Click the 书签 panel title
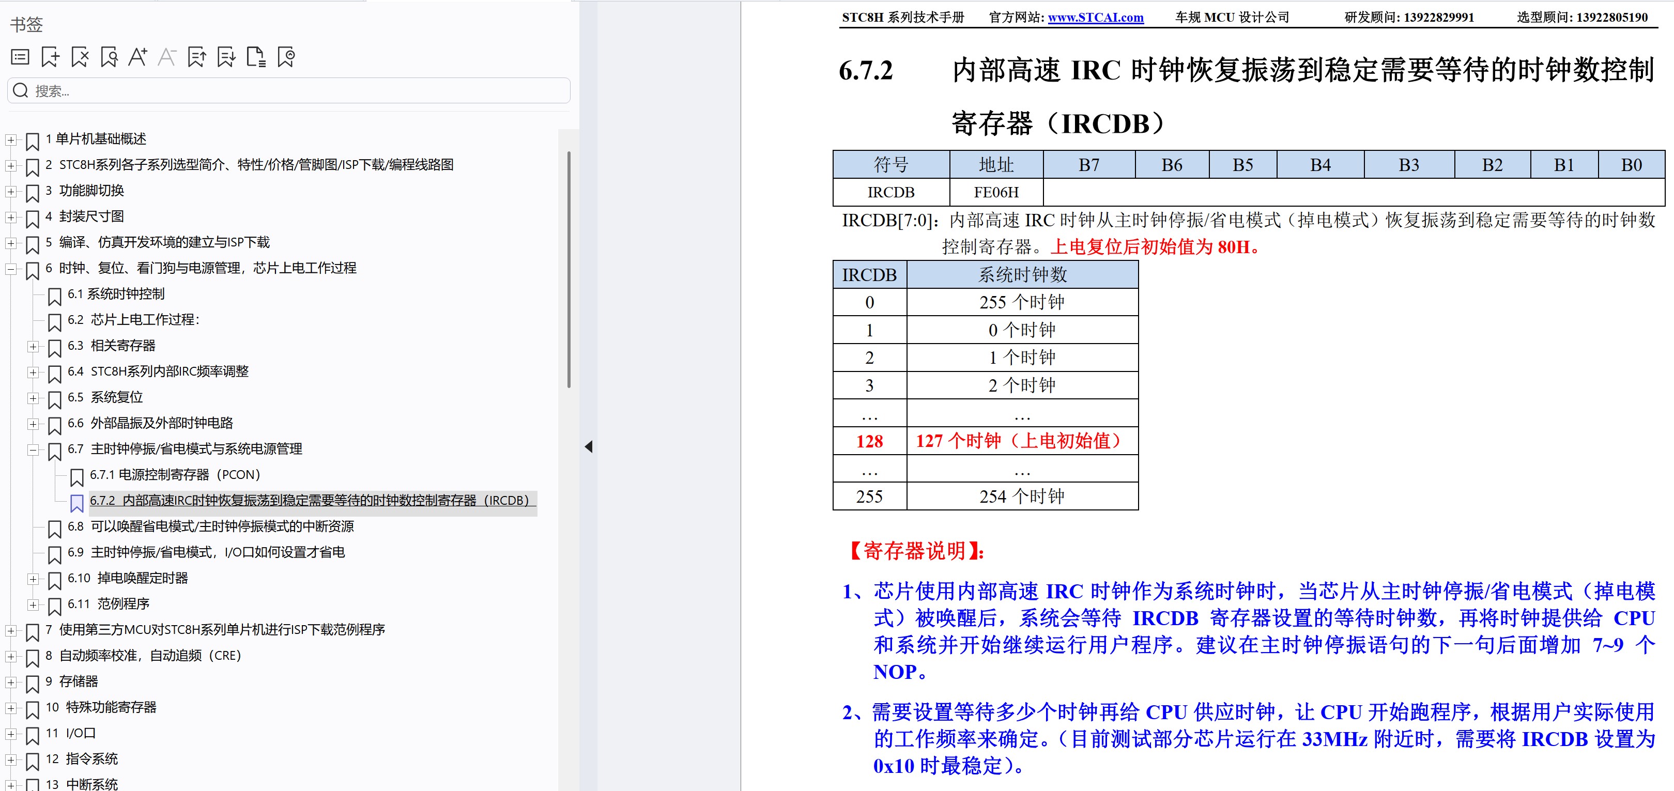The image size is (1674, 791). [27, 25]
